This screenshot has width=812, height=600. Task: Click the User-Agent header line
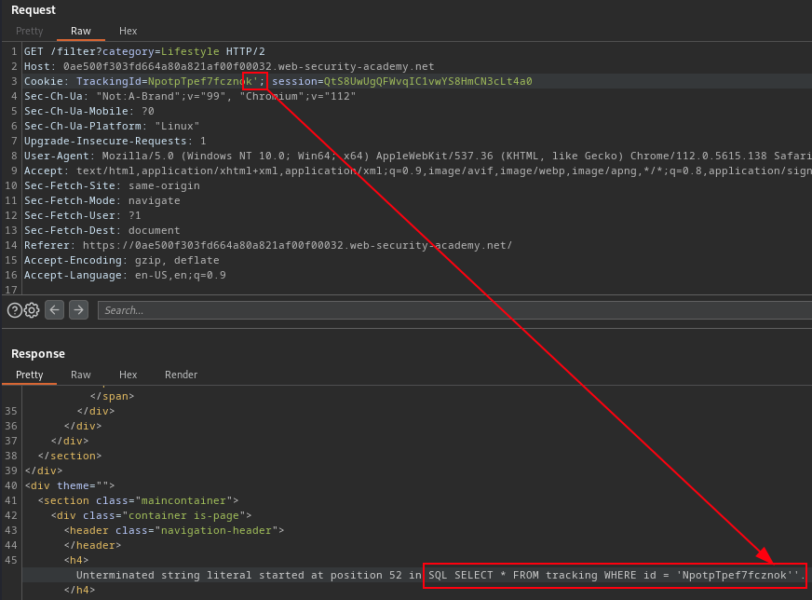(417, 156)
